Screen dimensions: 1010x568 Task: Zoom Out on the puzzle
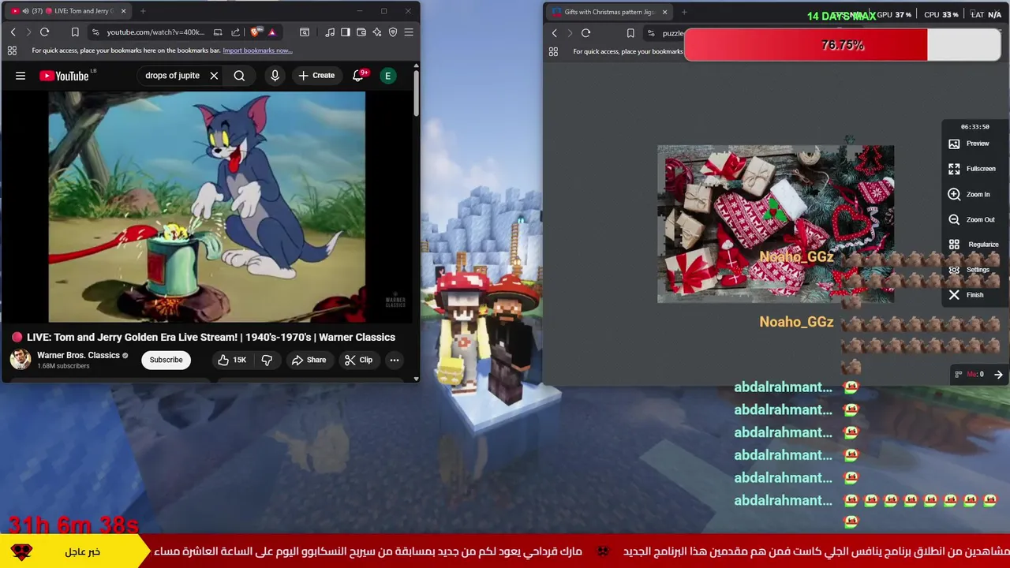point(971,219)
